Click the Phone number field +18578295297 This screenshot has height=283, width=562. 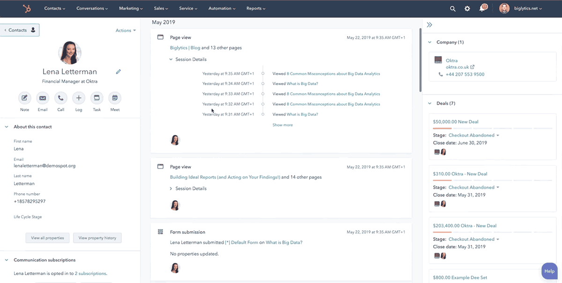(x=30, y=201)
